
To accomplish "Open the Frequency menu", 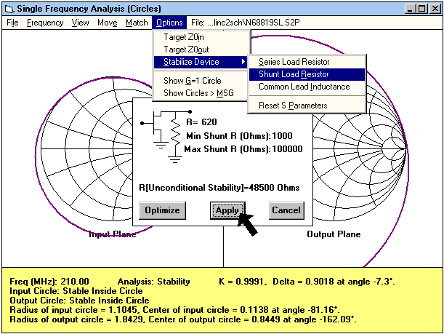I will (45, 23).
